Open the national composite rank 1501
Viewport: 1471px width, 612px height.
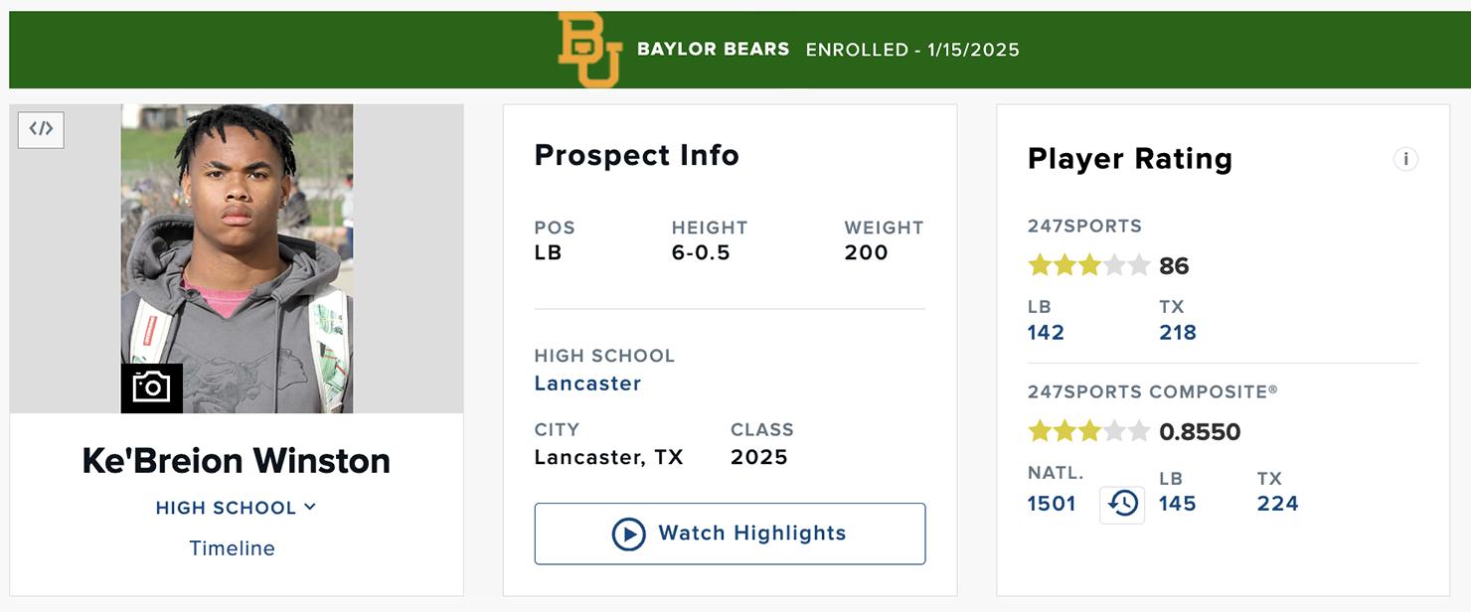1052,504
